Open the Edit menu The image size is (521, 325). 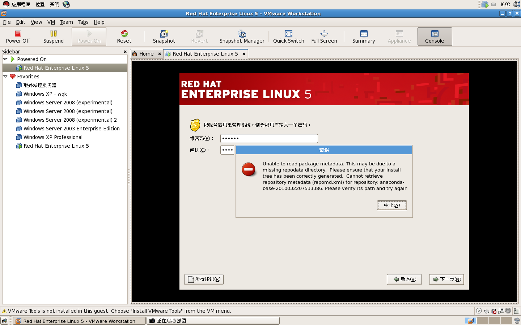[21, 22]
